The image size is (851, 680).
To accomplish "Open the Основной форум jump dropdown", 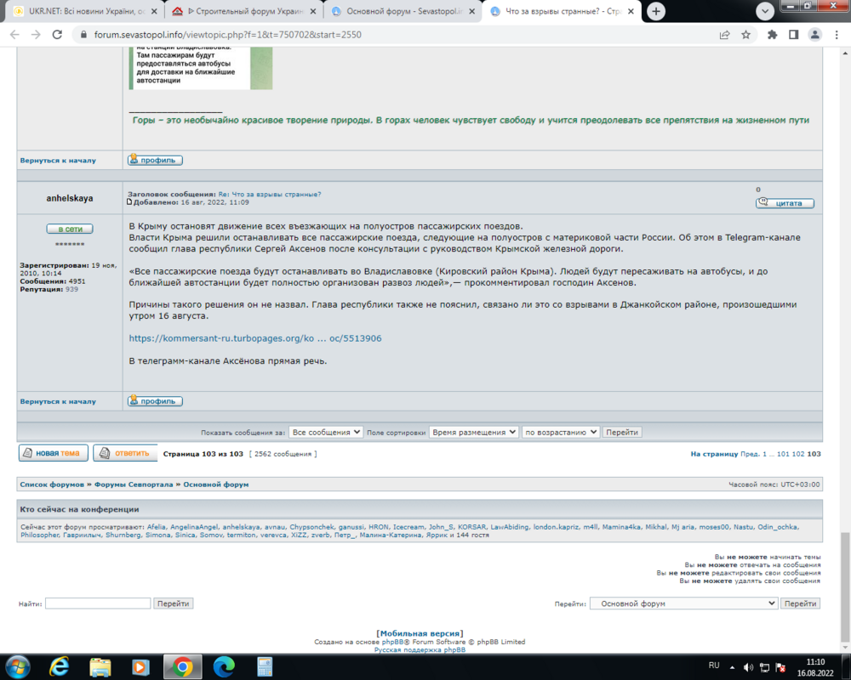I will (x=683, y=603).
